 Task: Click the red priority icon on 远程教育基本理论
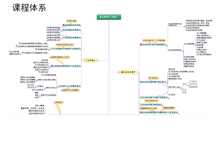point(63,25)
